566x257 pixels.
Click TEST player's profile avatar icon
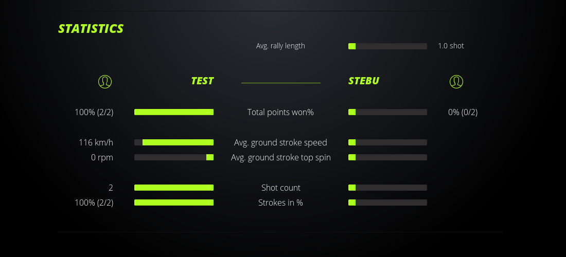tap(105, 81)
